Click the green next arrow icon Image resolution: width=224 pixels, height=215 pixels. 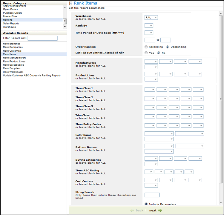pyautogui.click(x=160, y=211)
